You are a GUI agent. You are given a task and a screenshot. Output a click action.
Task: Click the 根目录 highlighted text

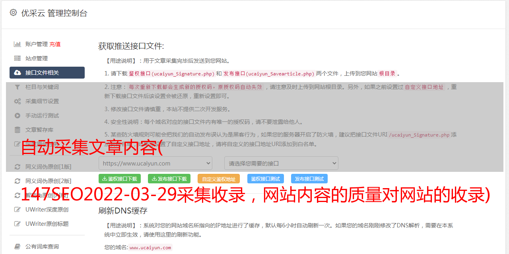387,73
